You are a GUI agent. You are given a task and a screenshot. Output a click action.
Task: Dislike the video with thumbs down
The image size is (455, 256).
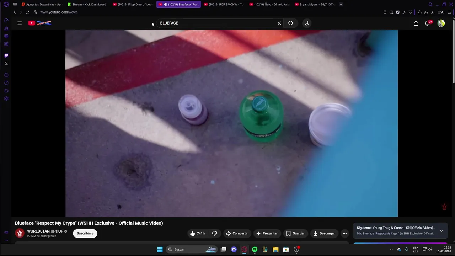point(214,233)
